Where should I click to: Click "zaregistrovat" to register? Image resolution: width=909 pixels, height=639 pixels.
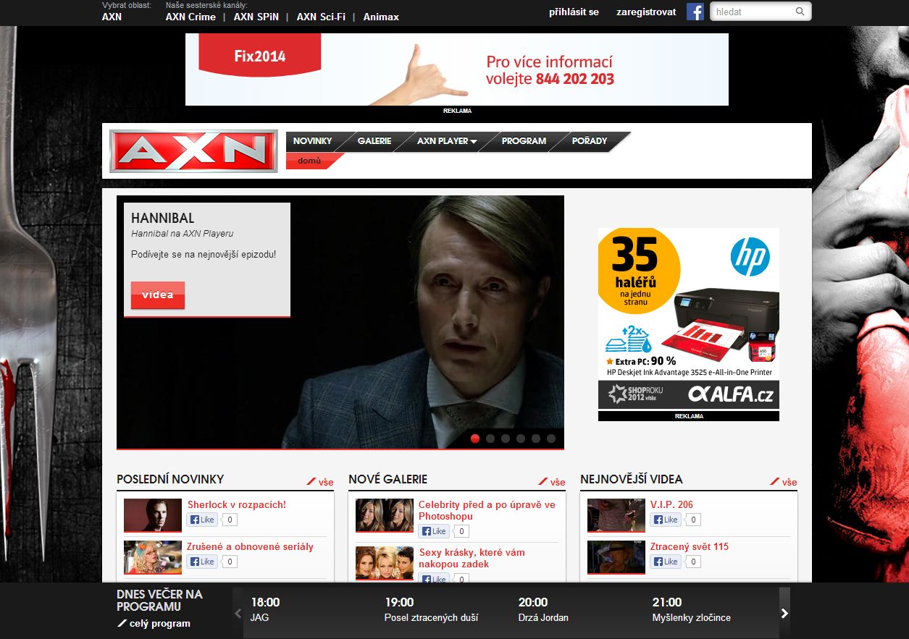(645, 12)
